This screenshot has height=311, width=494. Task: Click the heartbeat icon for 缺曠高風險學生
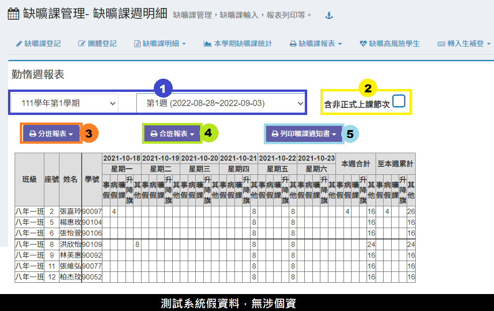[x=363, y=43]
